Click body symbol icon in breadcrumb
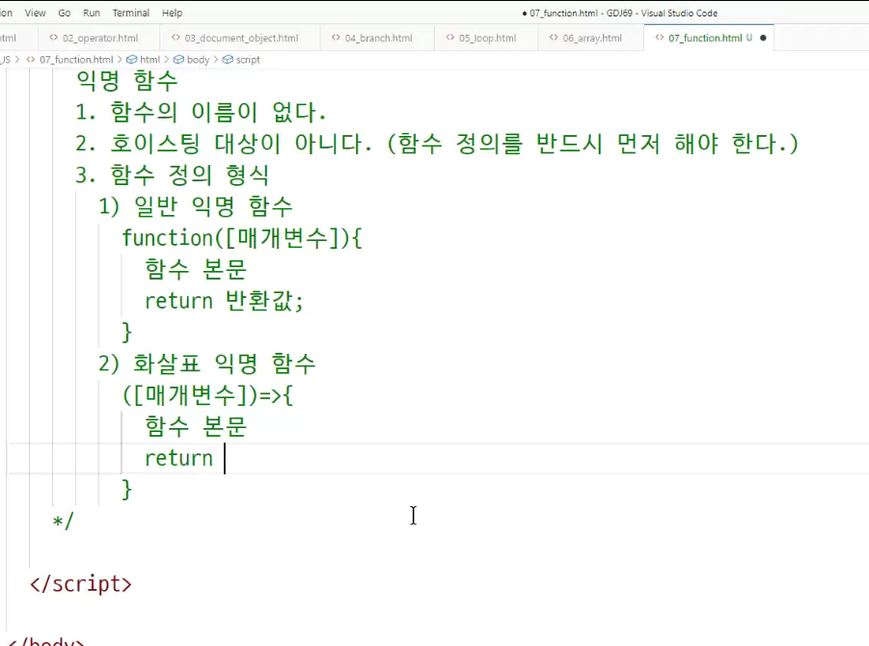 (179, 59)
